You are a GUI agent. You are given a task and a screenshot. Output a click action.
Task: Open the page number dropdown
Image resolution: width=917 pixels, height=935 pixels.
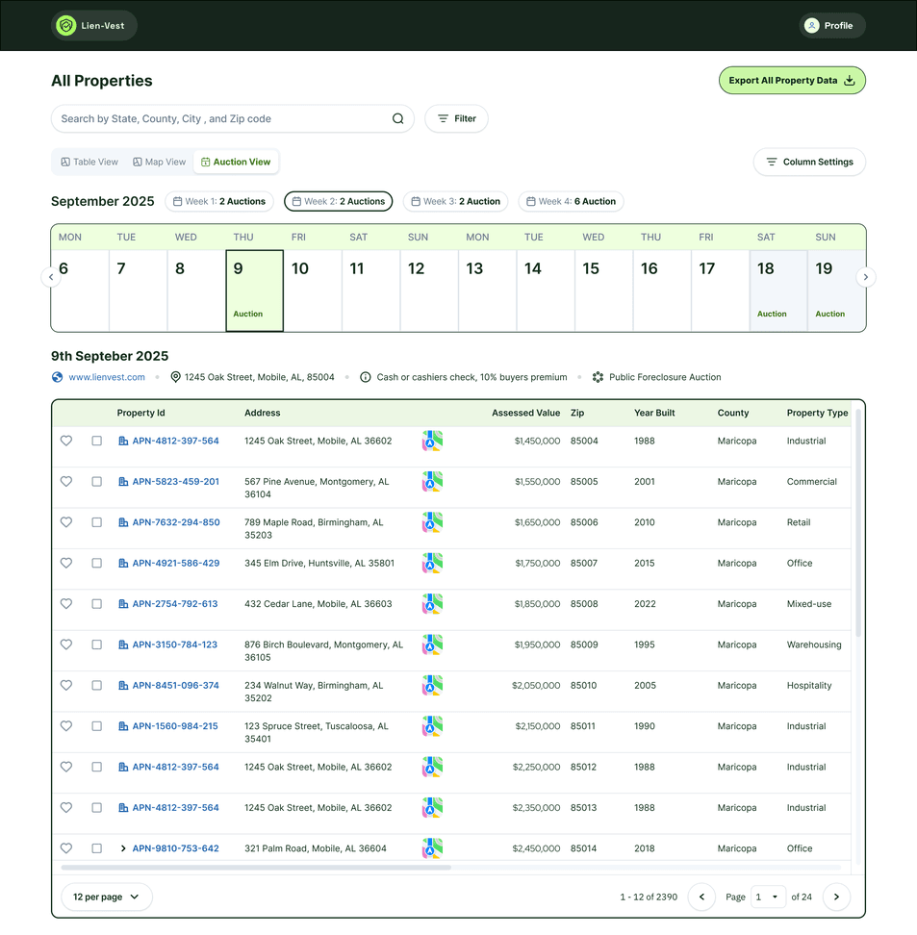click(768, 897)
